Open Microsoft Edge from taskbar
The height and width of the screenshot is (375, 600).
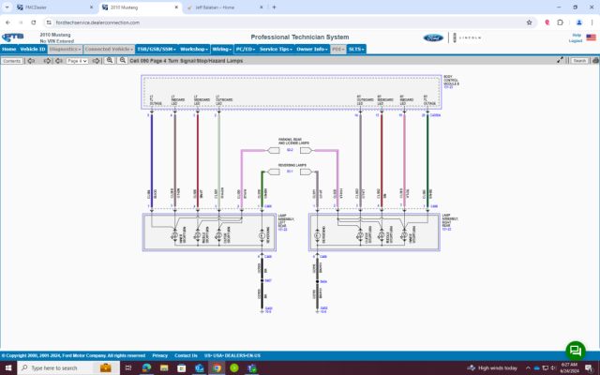point(146,367)
